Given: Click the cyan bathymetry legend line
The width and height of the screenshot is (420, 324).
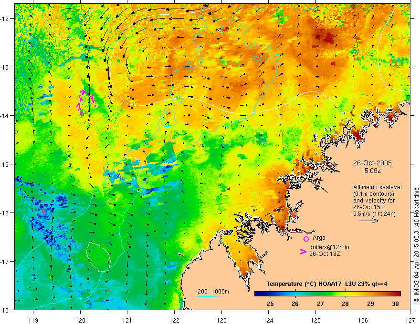Looking at the screenshot, I should pos(207,296).
